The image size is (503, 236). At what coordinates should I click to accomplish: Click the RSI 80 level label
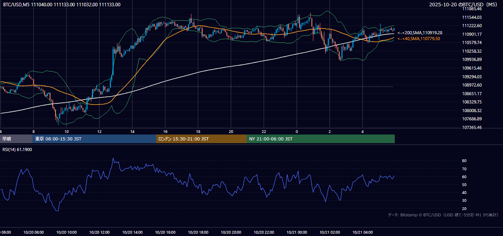pyautogui.click(x=464, y=161)
